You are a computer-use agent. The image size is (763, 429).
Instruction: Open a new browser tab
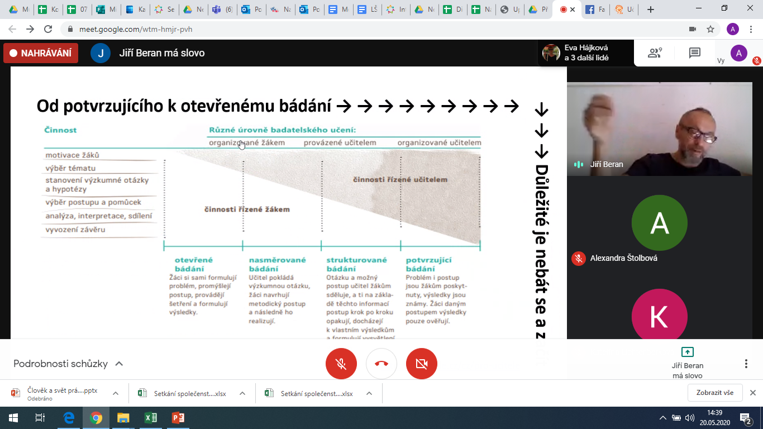click(651, 9)
